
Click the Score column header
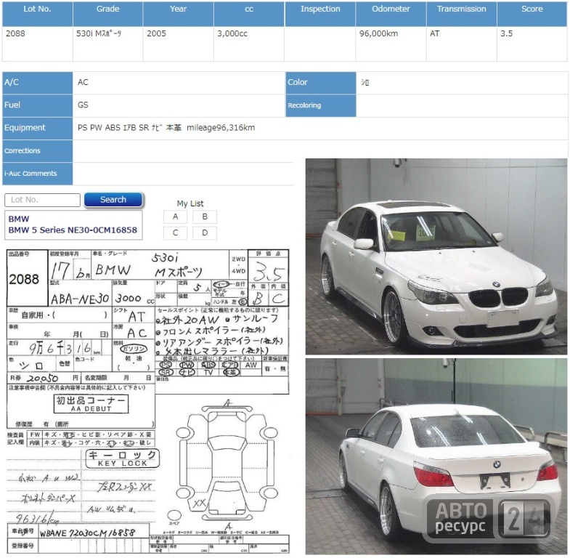[x=532, y=14]
